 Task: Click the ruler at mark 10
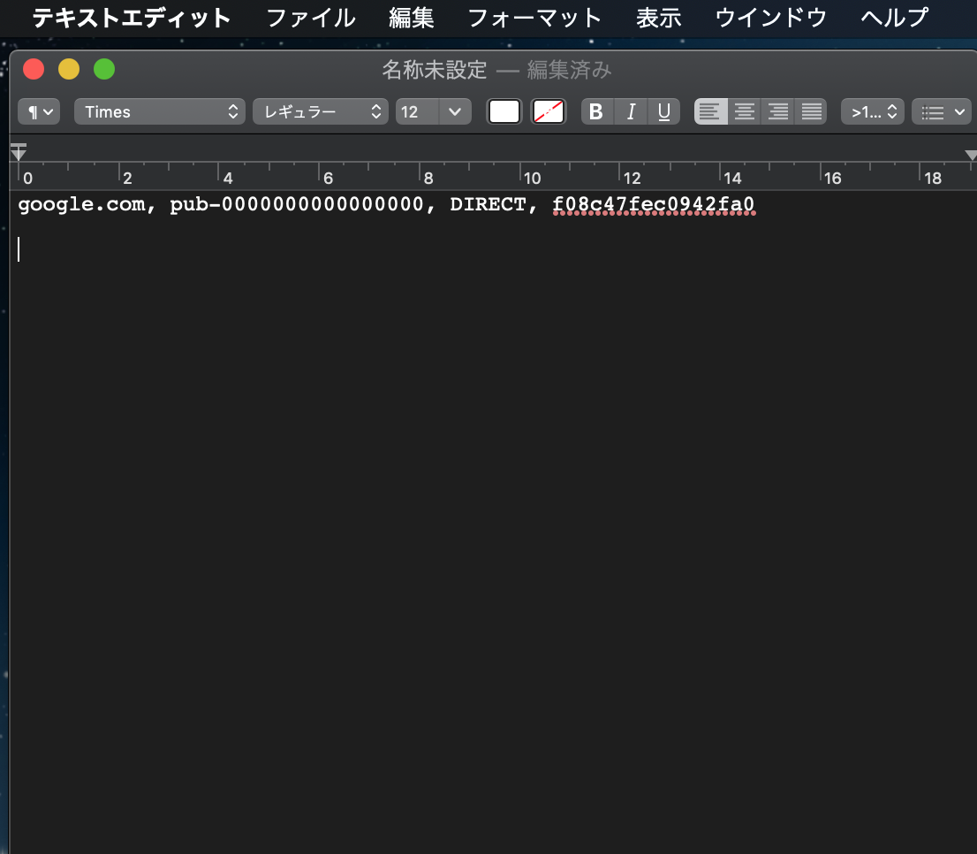coord(531,178)
